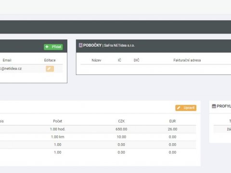Screen dimensions: 231x173
Task: Select the SaFra NETidea s.r.o. label
Action: (119, 46)
